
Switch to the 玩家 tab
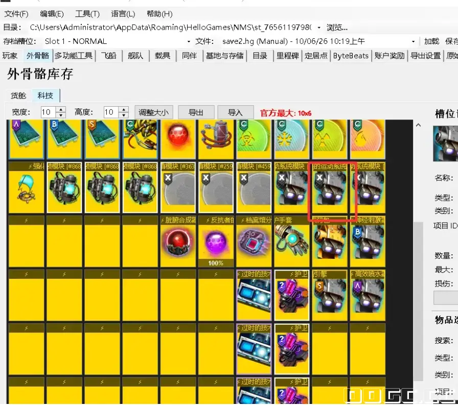pyautogui.click(x=10, y=56)
